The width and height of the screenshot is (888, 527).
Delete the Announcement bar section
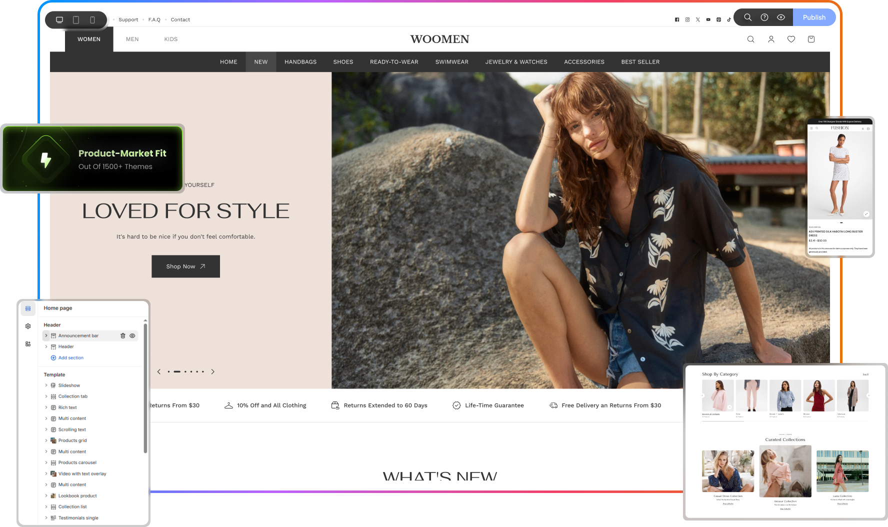[123, 336]
